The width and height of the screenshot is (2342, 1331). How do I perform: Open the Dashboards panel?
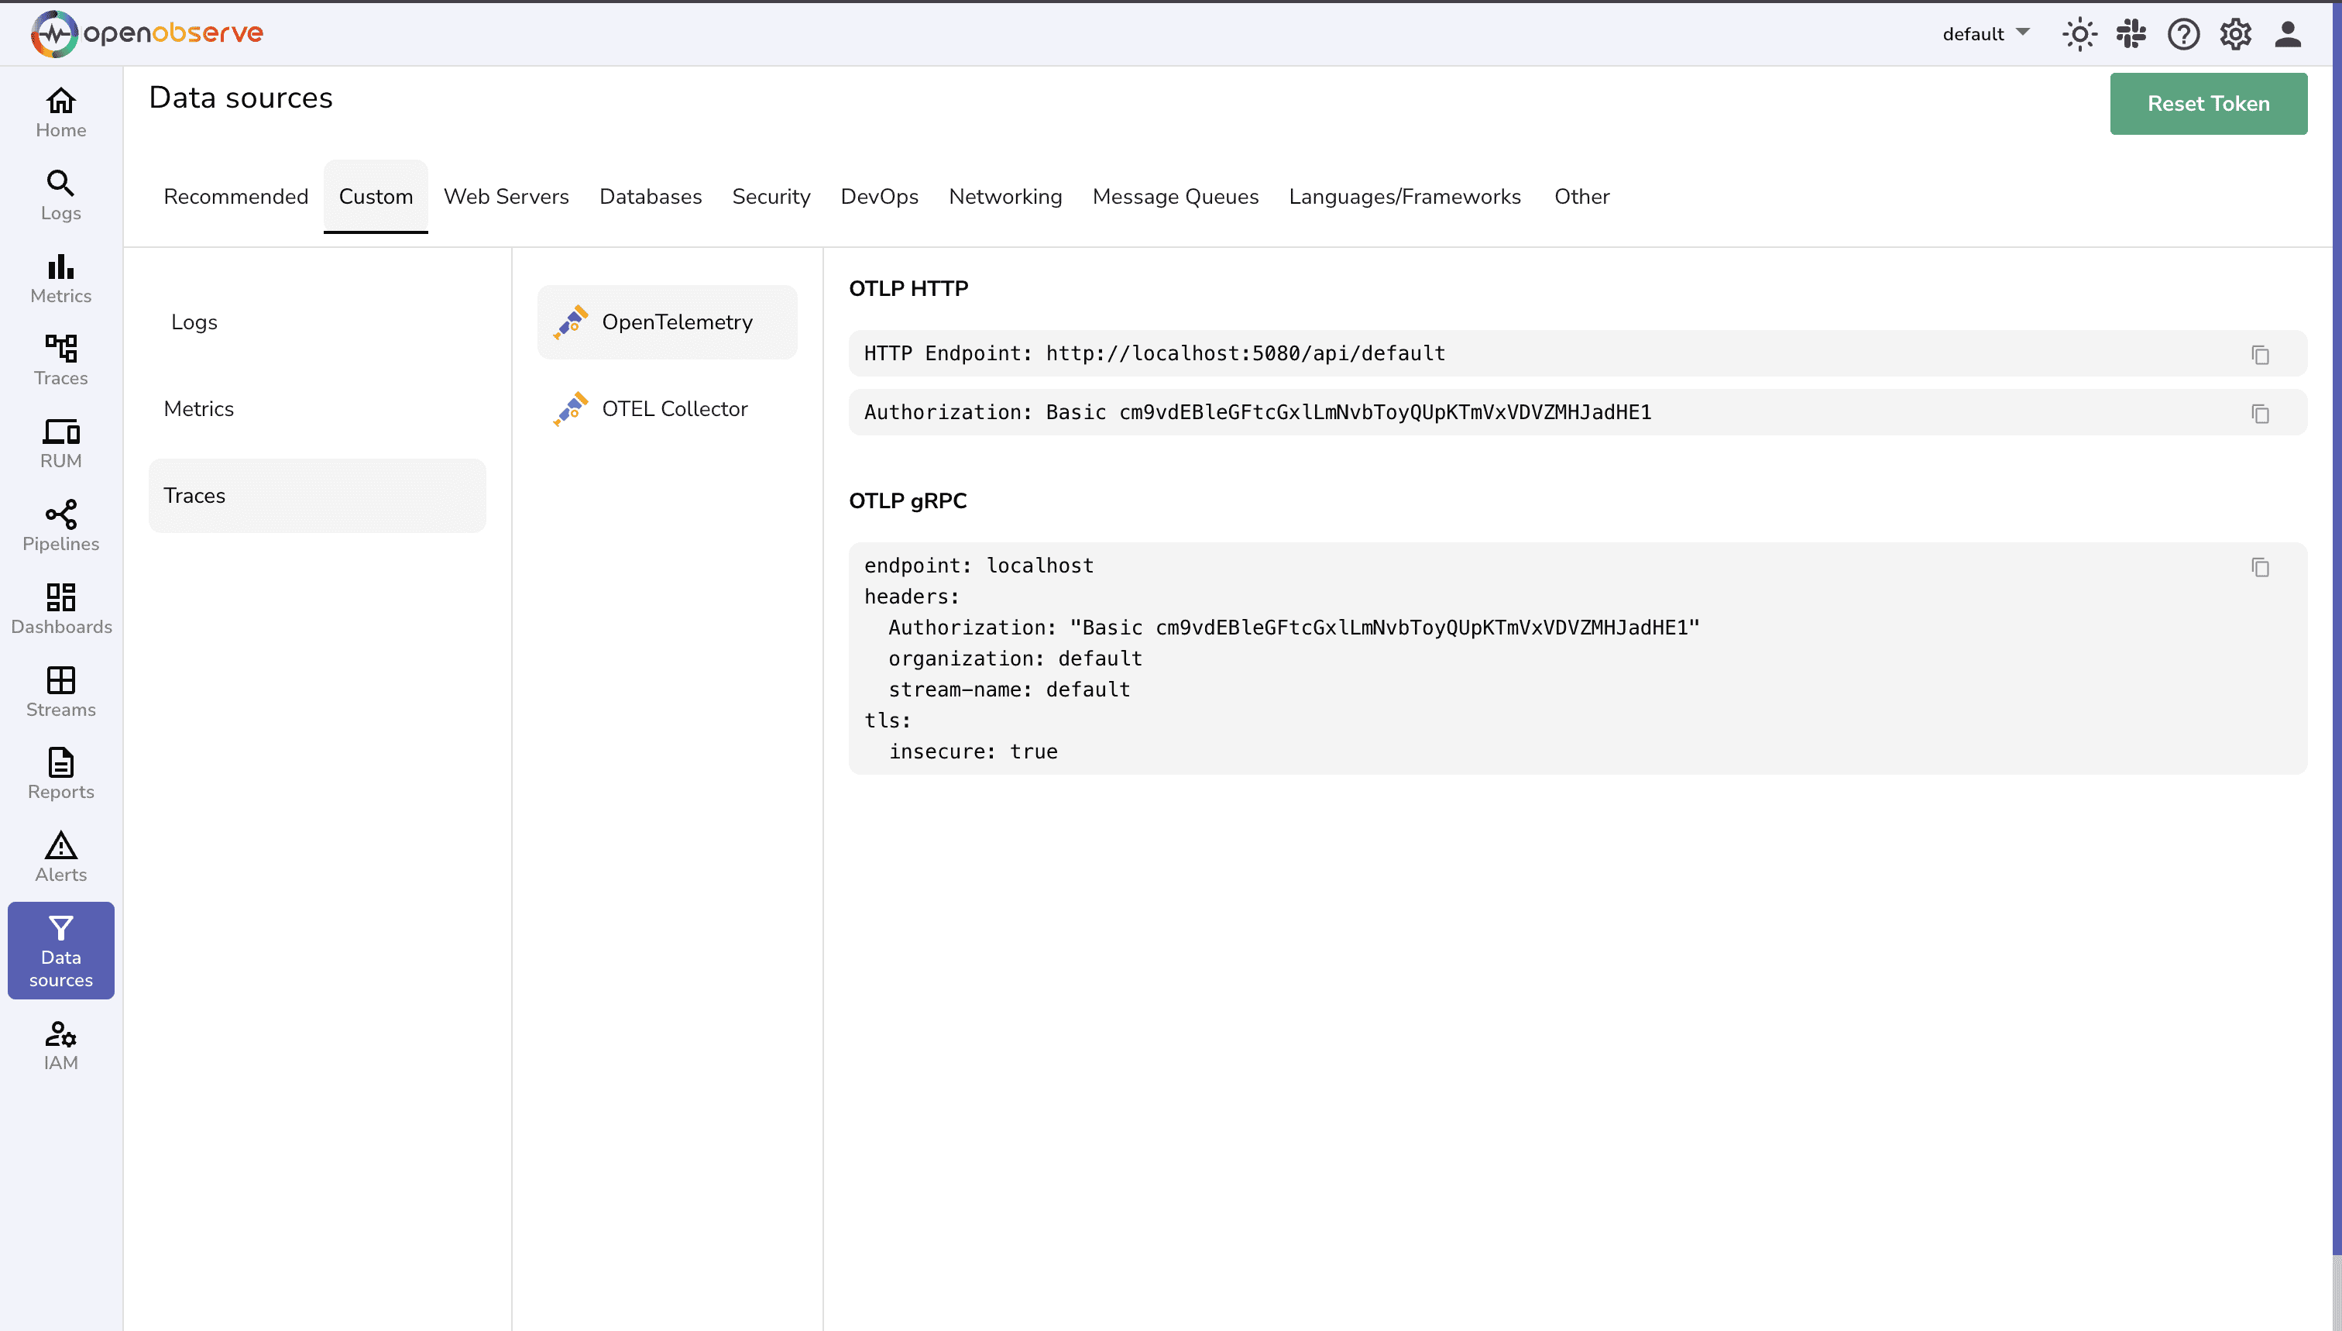click(60, 607)
